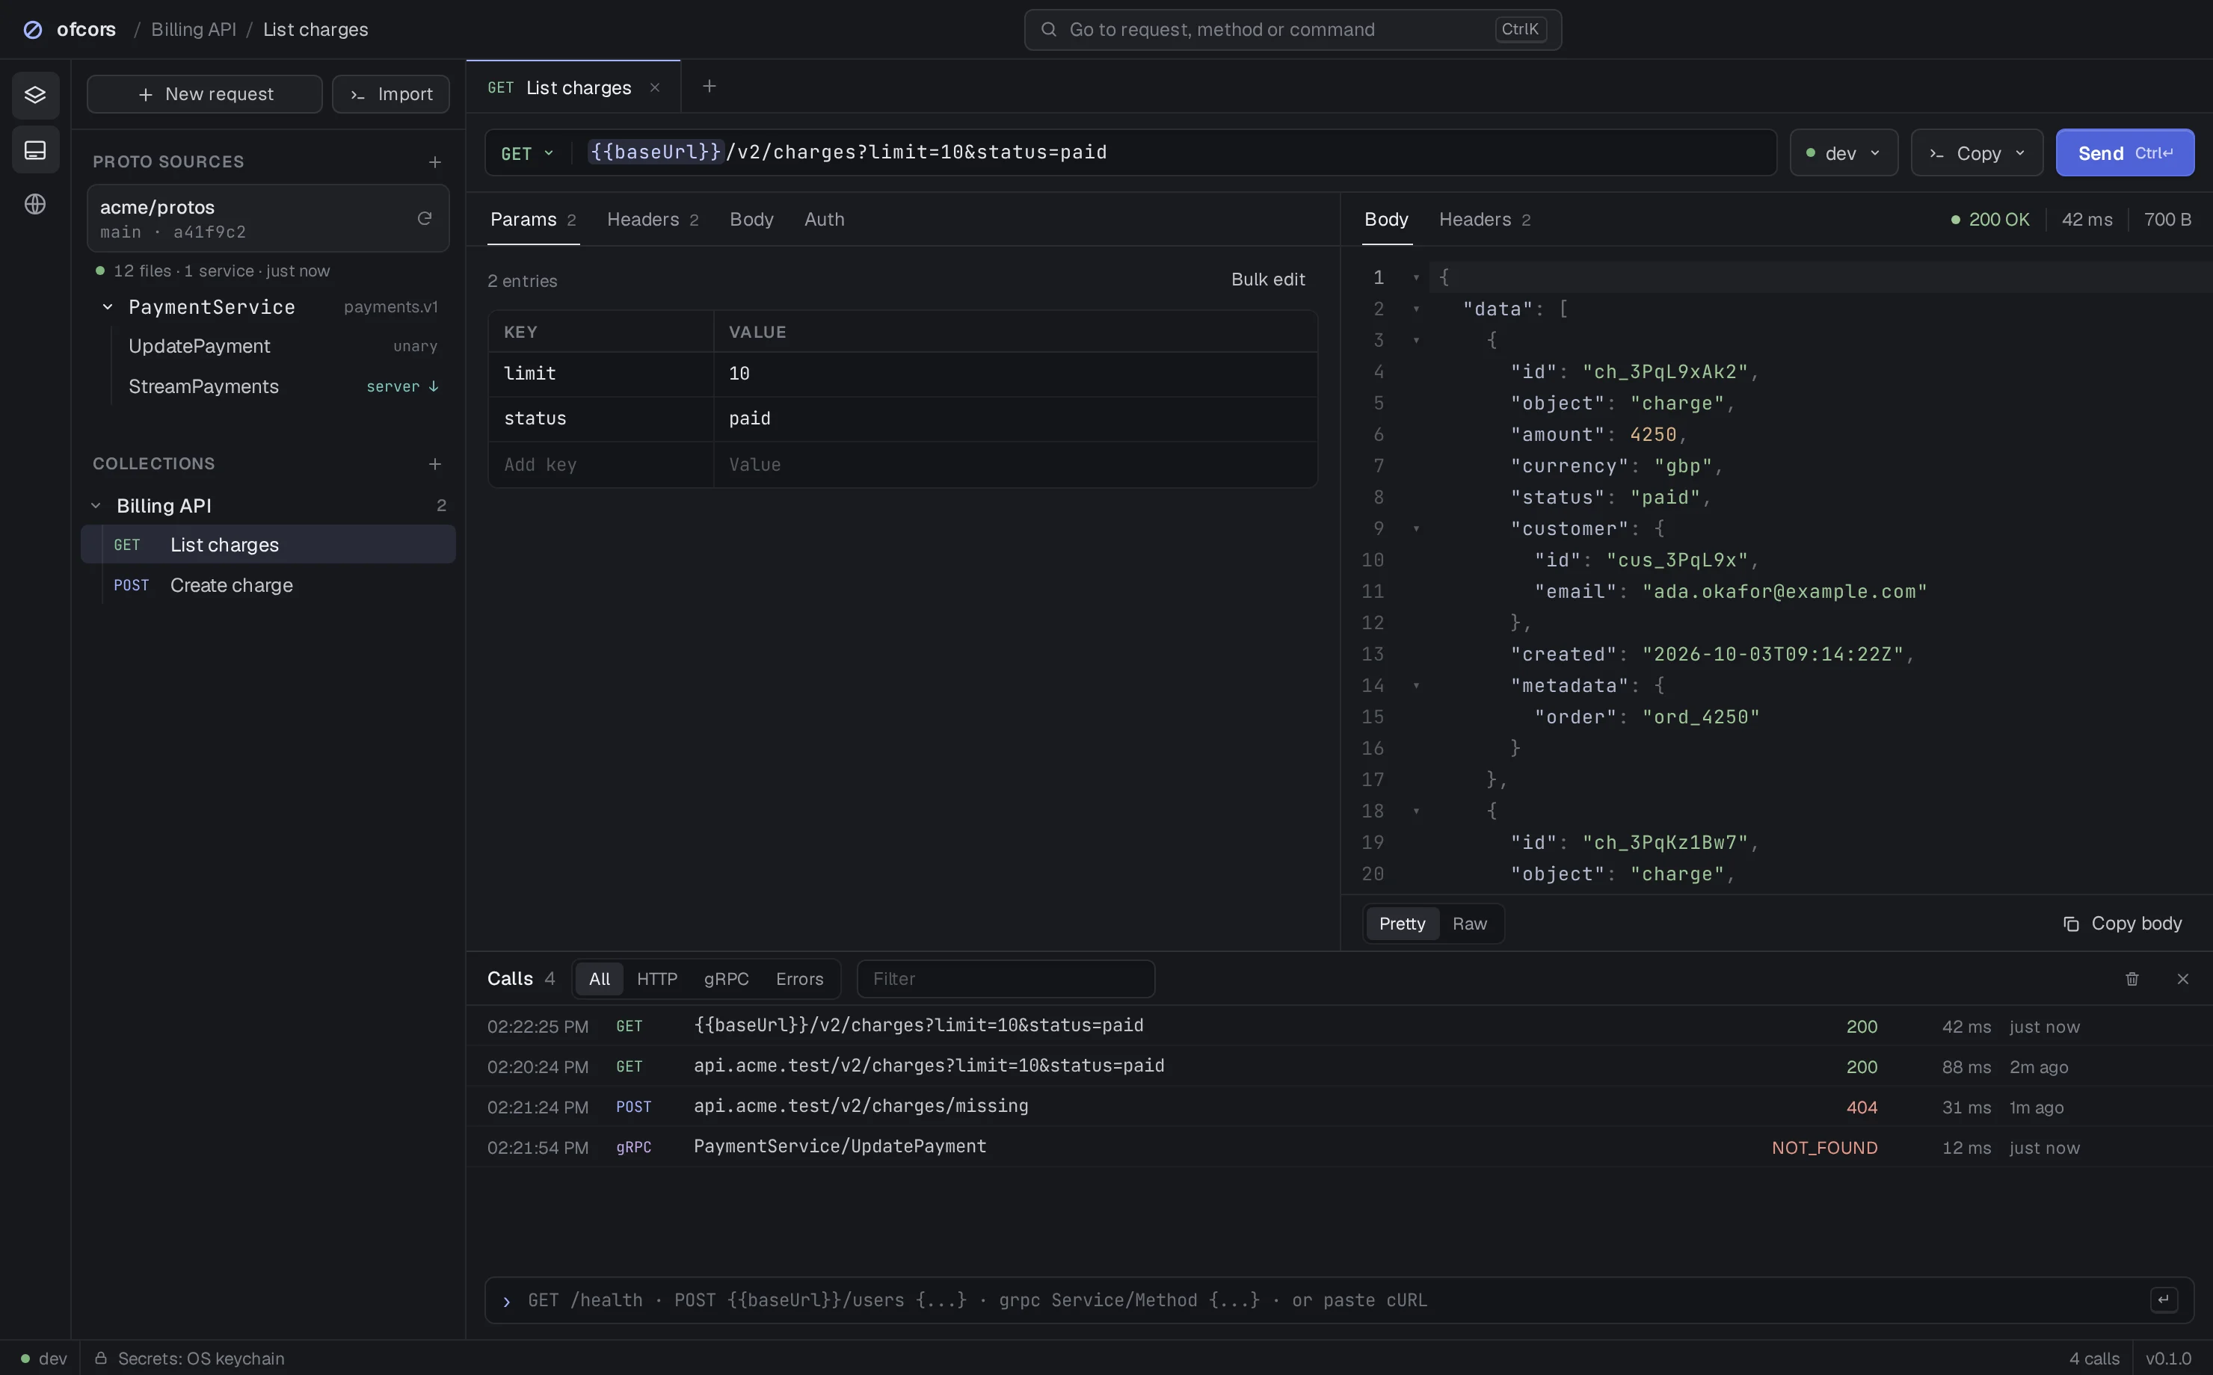The image size is (2213, 1375).
Task: Switch response view to Pretty
Action: pyautogui.click(x=1402, y=924)
